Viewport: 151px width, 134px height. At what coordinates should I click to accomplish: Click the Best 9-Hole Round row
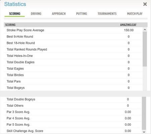[x=73, y=37]
